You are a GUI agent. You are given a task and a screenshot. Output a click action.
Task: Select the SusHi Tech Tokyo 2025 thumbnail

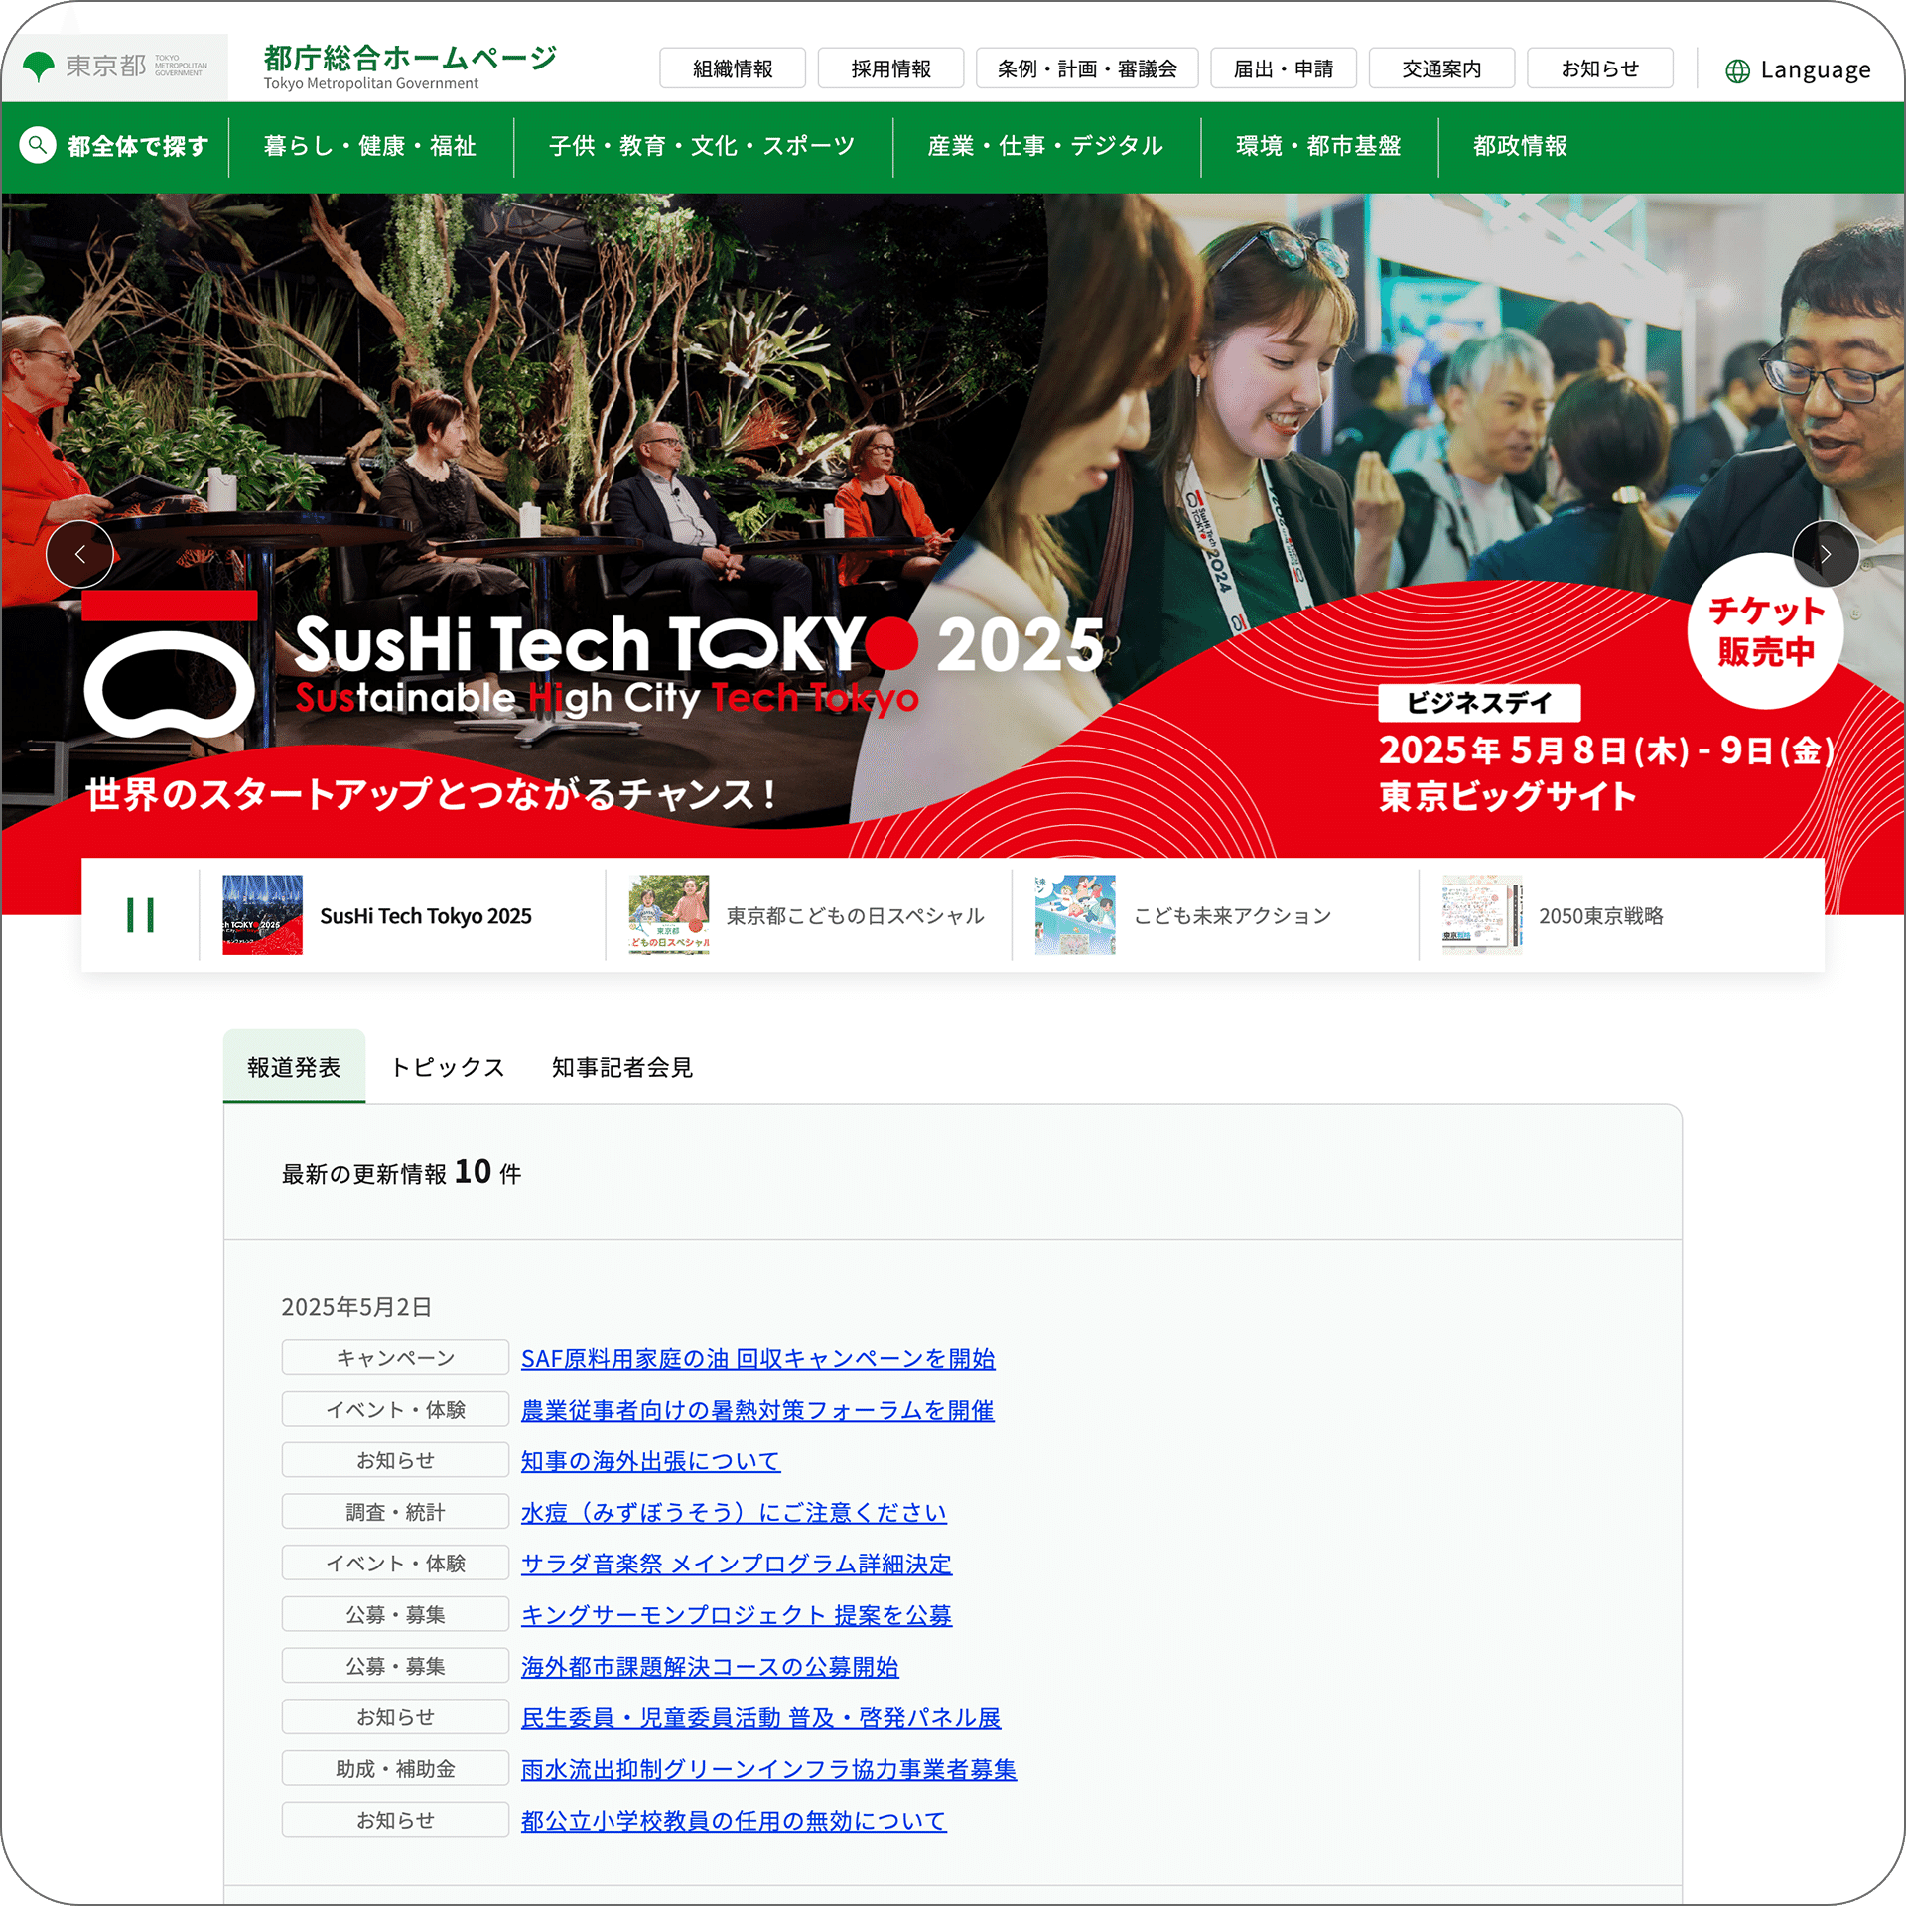pos(262,915)
